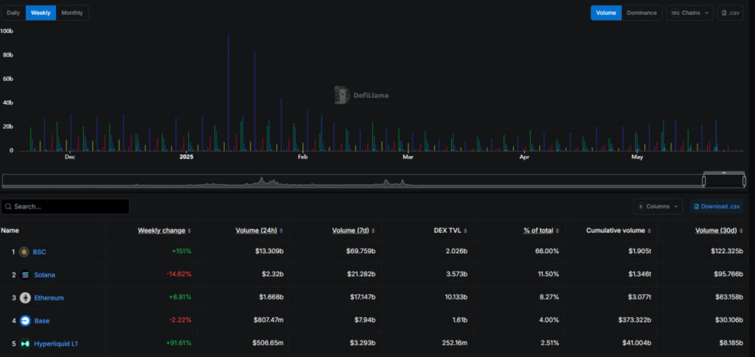Click Hyperliquid +91.61% weekly change value
This screenshot has height=357, width=755.
[x=178, y=344]
